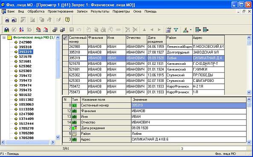The height and width of the screenshot is (157, 253).
Task: Click the Дата рождения column header
Action: [x=156, y=40]
